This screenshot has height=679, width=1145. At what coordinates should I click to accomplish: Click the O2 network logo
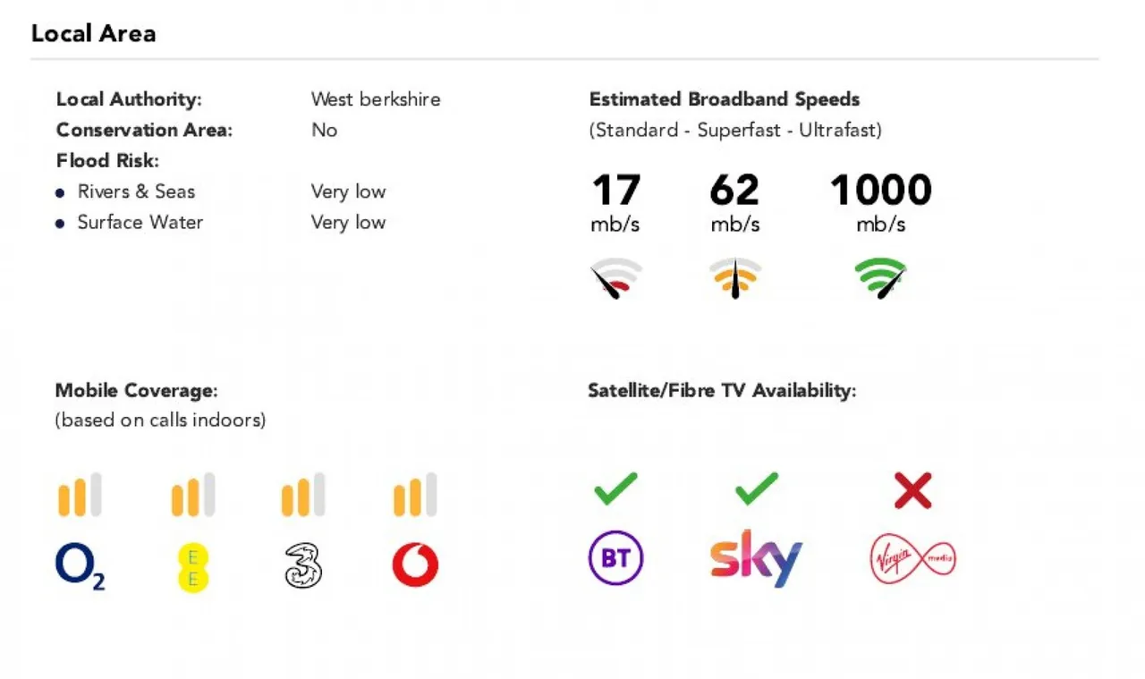pyautogui.click(x=81, y=567)
